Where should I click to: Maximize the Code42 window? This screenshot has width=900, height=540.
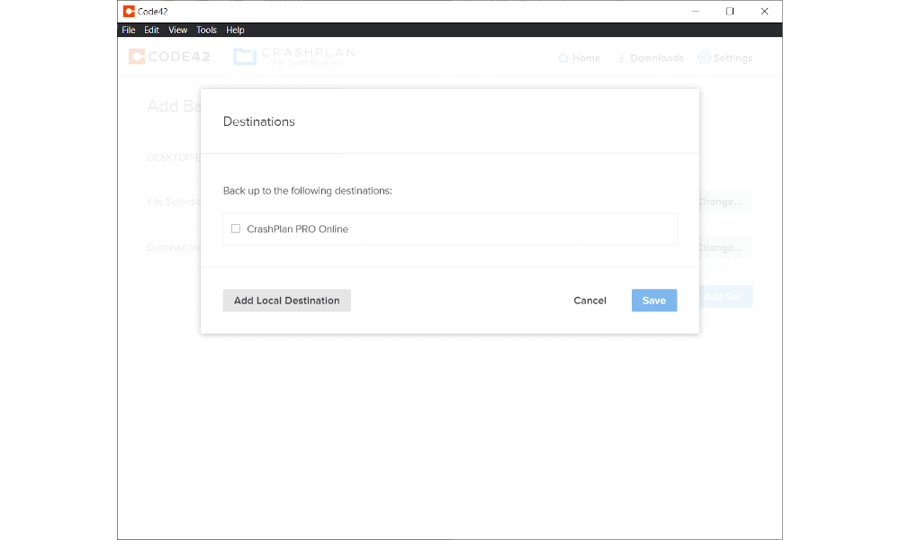(x=730, y=11)
